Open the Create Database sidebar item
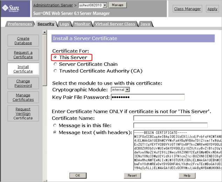This screenshot has width=222, height=182. (x=23, y=41)
